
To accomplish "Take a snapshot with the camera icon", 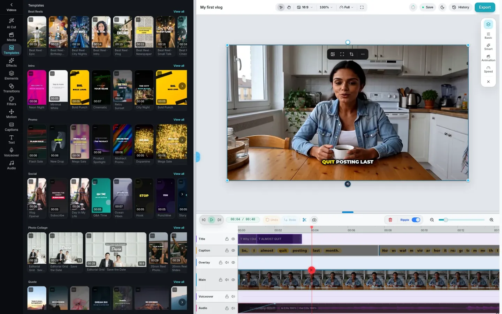I will coord(314,220).
